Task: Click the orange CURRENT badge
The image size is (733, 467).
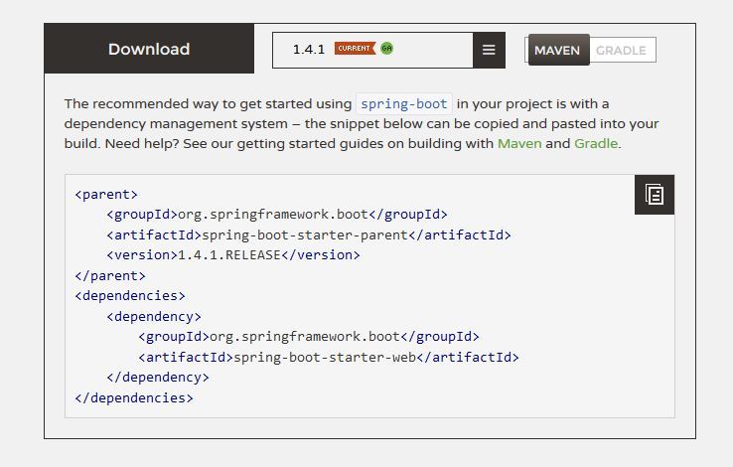Action: 355,49
